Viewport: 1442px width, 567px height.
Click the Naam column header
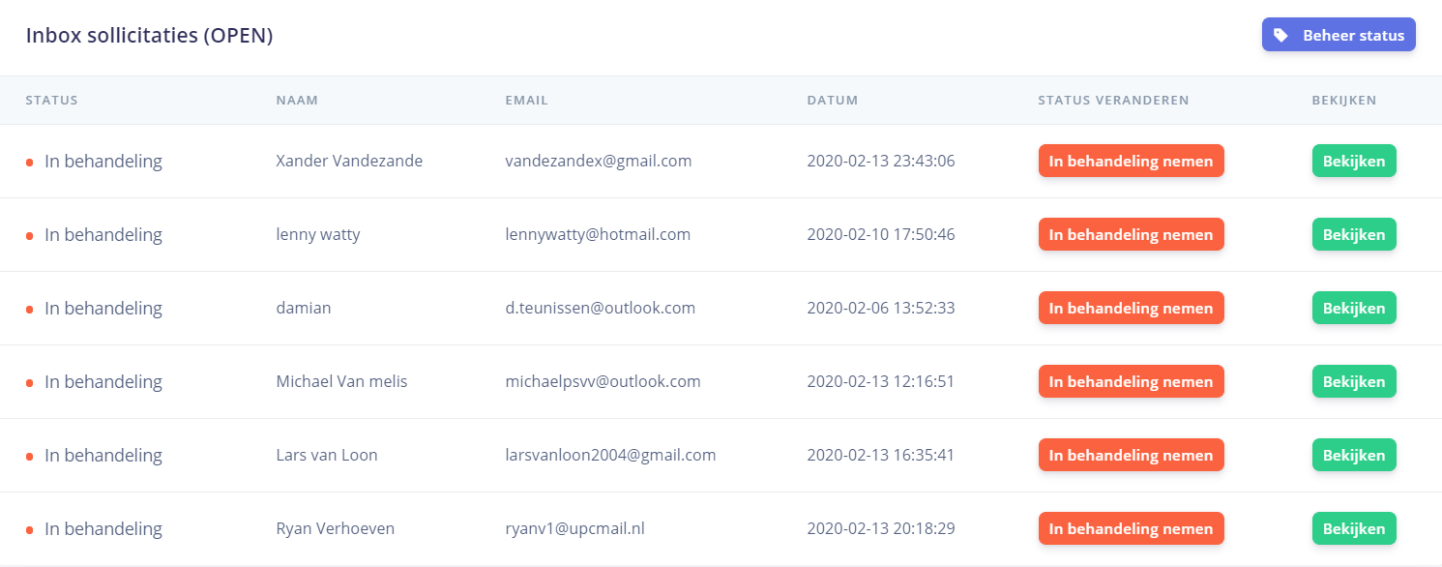pos(297,100)
